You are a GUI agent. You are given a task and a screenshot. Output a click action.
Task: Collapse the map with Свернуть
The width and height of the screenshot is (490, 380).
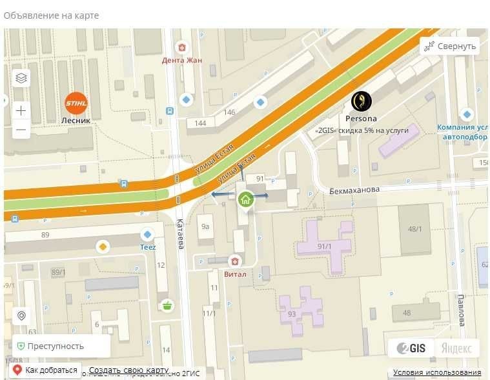(449, 46)
